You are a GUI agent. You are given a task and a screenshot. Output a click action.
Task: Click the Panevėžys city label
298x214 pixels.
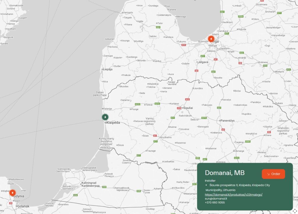(228, 121)
